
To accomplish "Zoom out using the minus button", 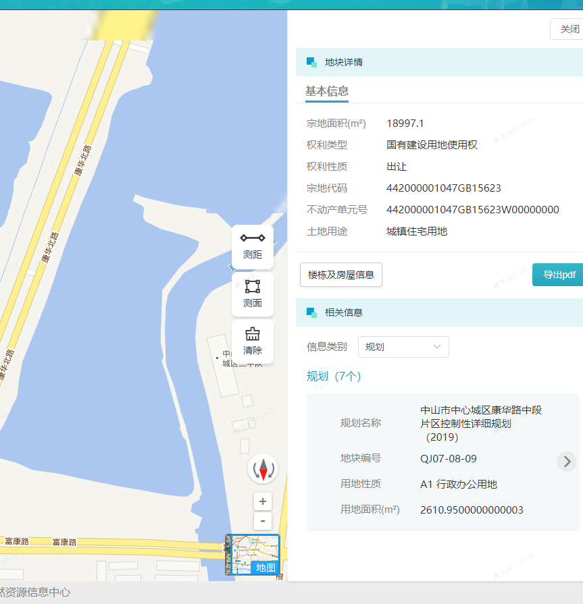I will coord(263,521).
